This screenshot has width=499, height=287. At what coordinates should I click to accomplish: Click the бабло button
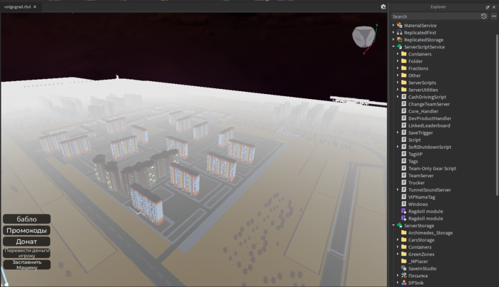(x=27, y=219)
